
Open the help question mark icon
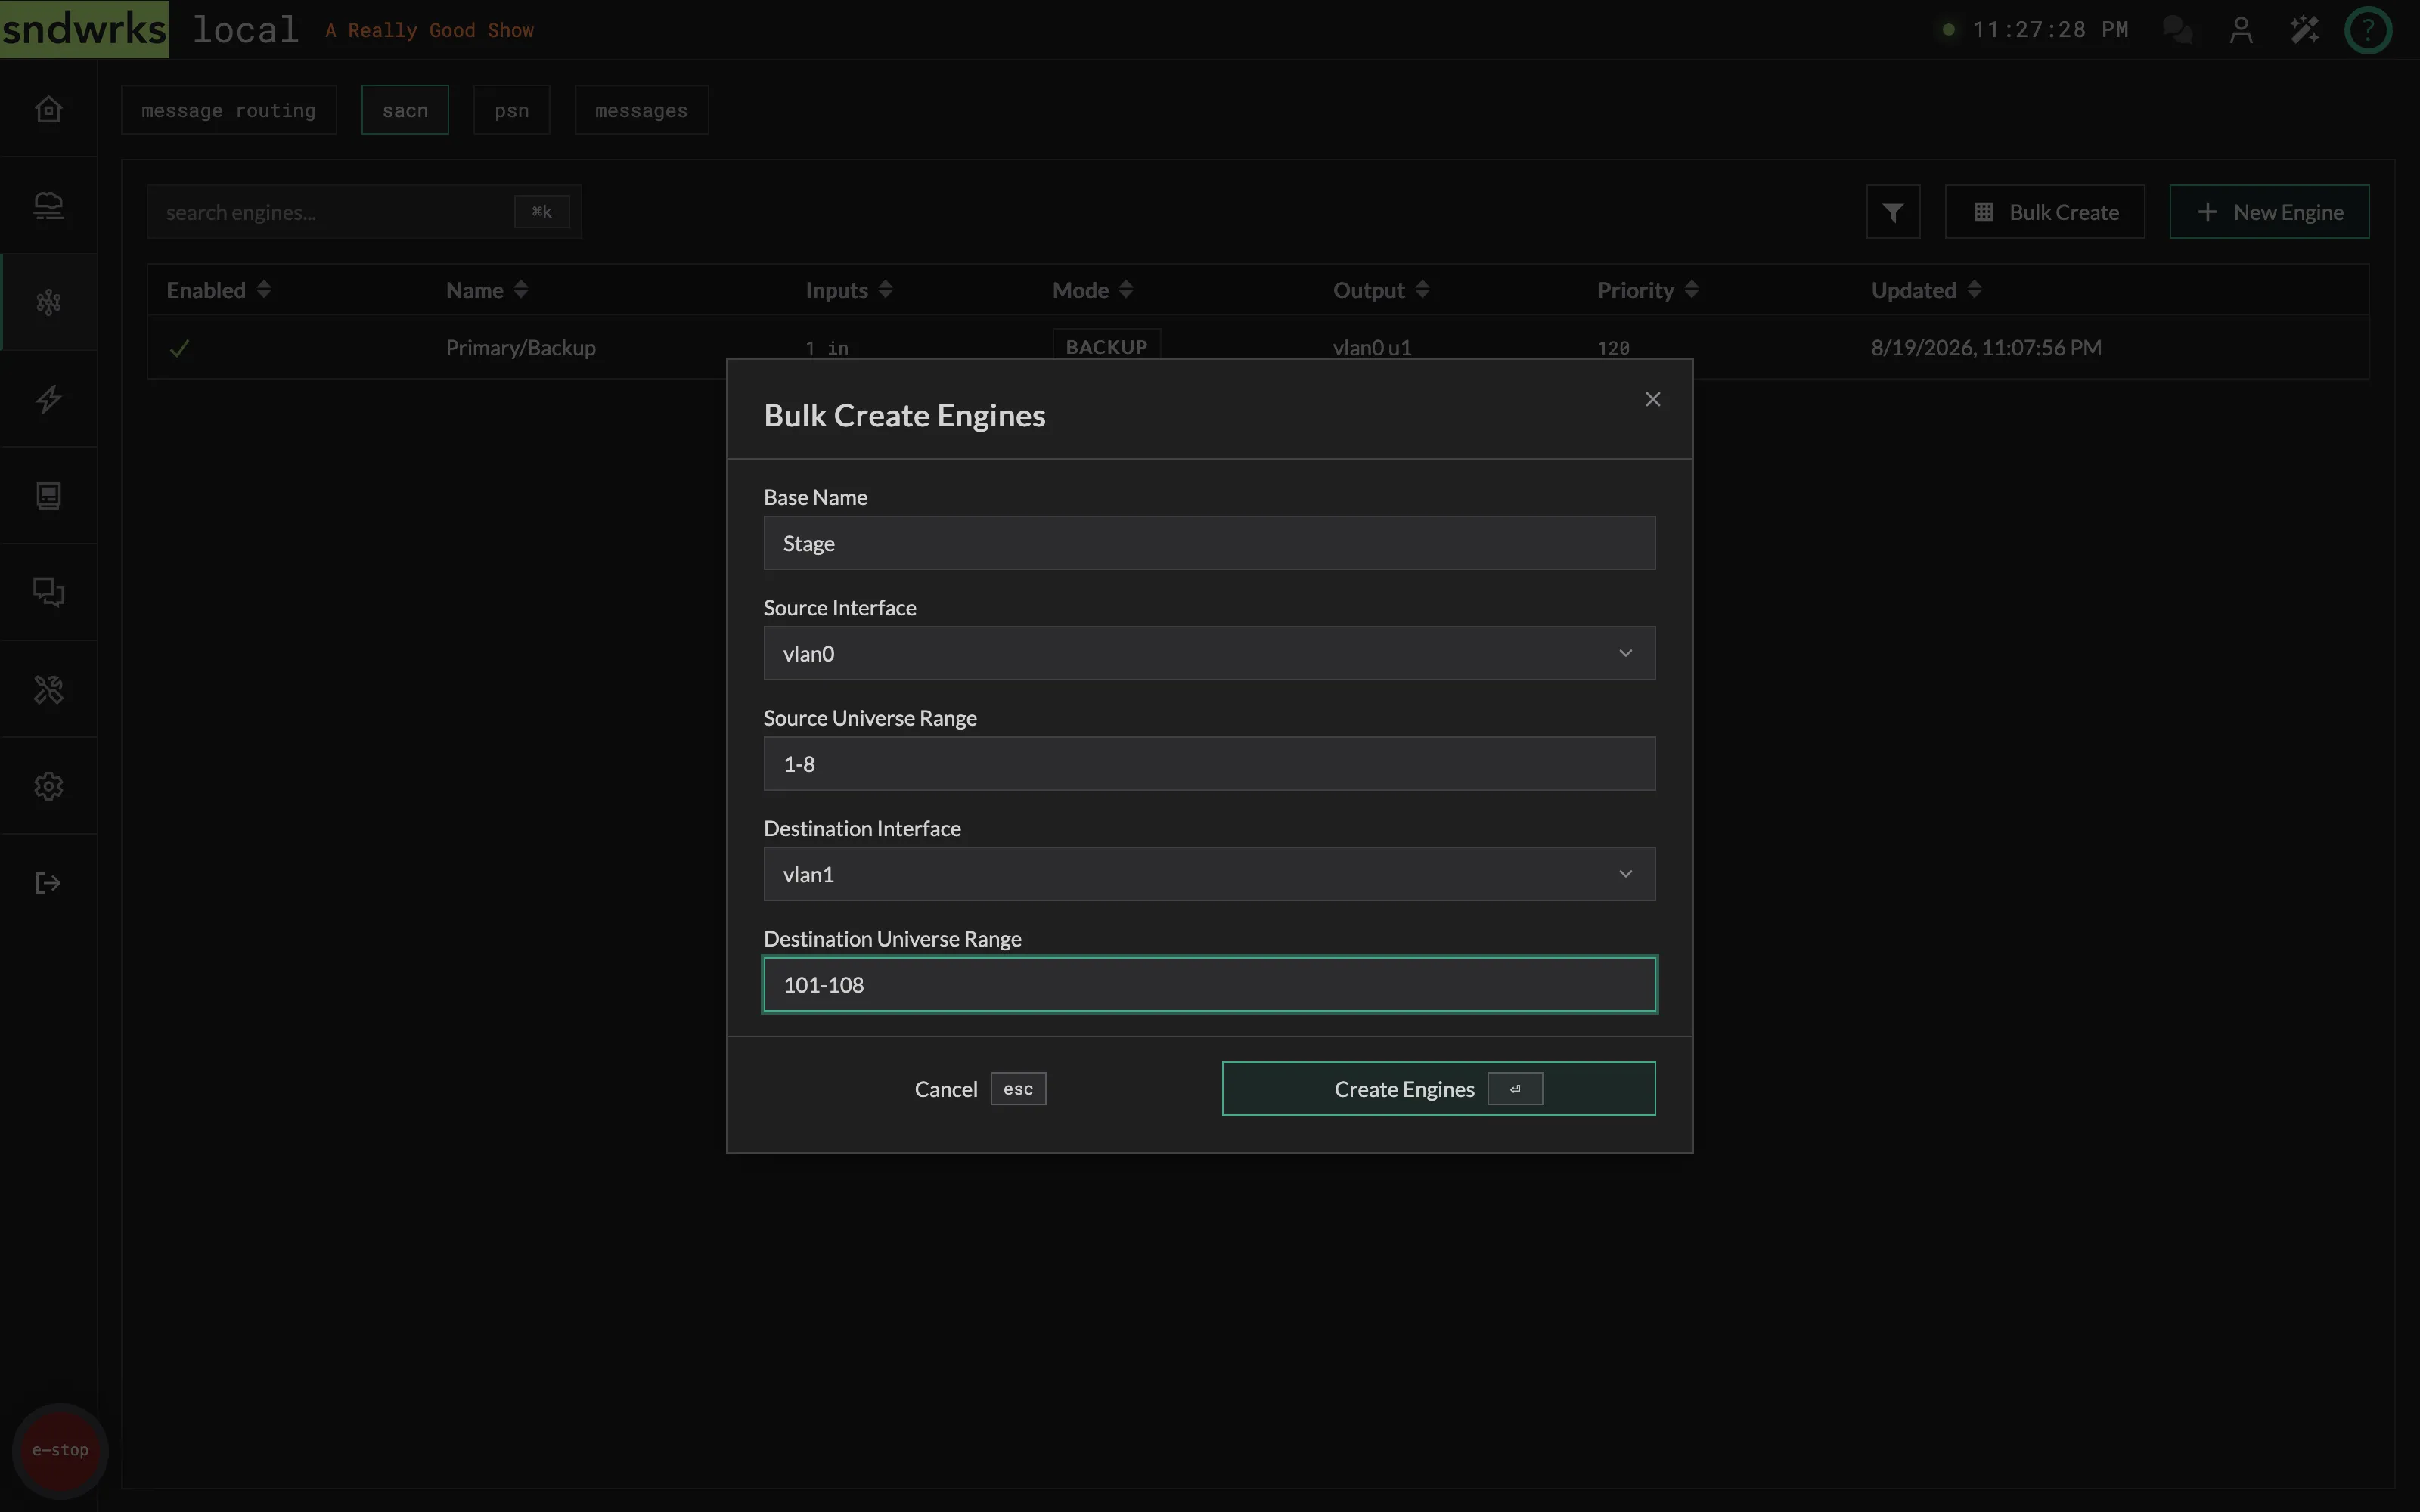pos(2367,29)
